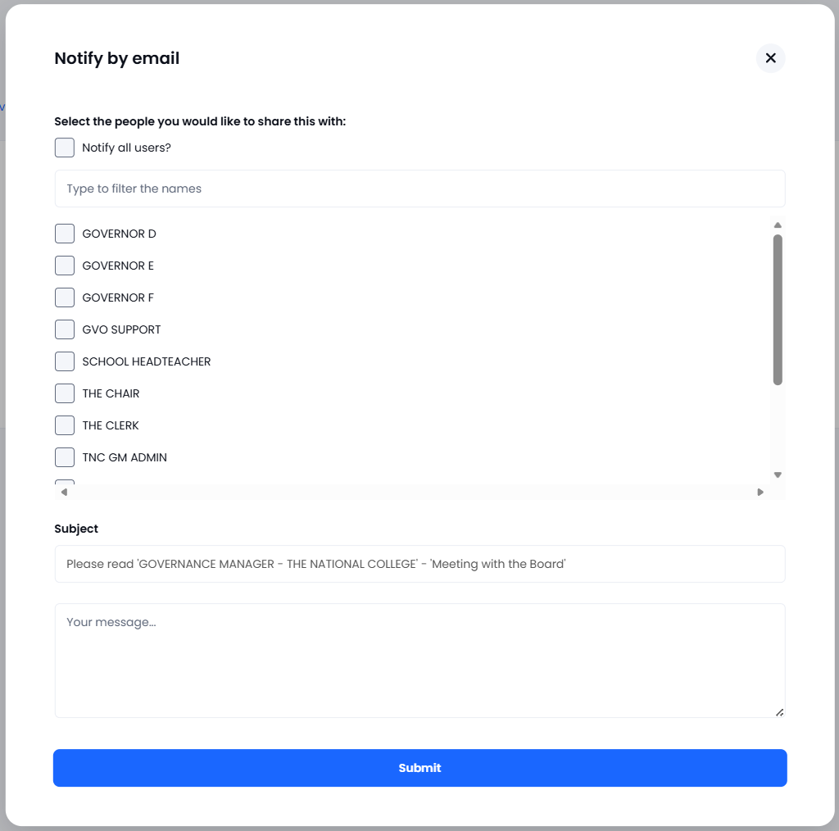Check THE CHAIR recipient box

[64, 393]
